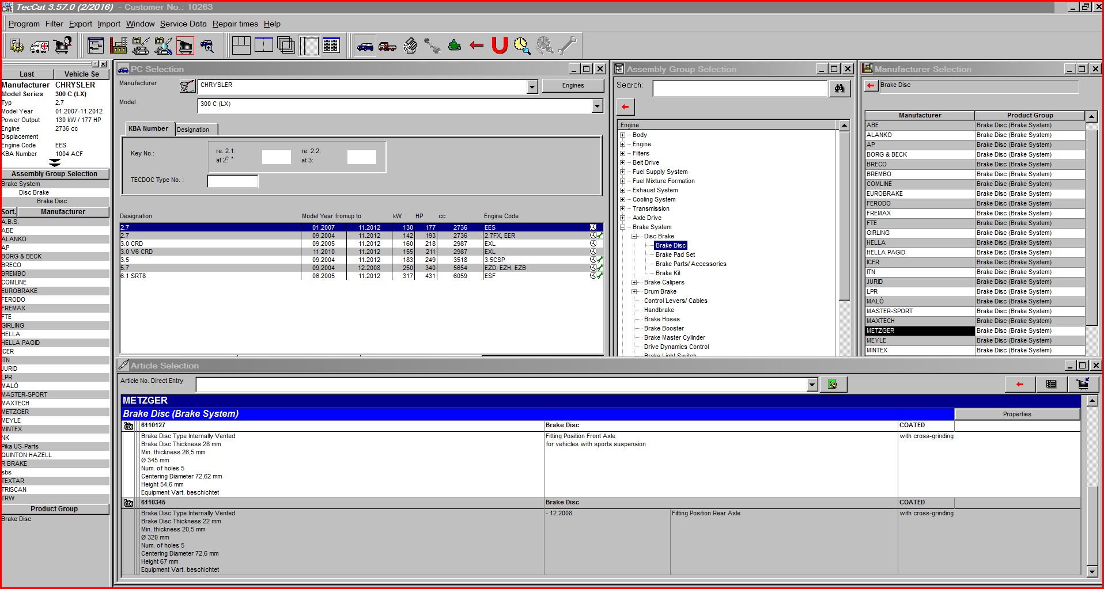Click the TECDOC Type No. input field
This screenshot has width=1104, height=589.
(233, 181)
